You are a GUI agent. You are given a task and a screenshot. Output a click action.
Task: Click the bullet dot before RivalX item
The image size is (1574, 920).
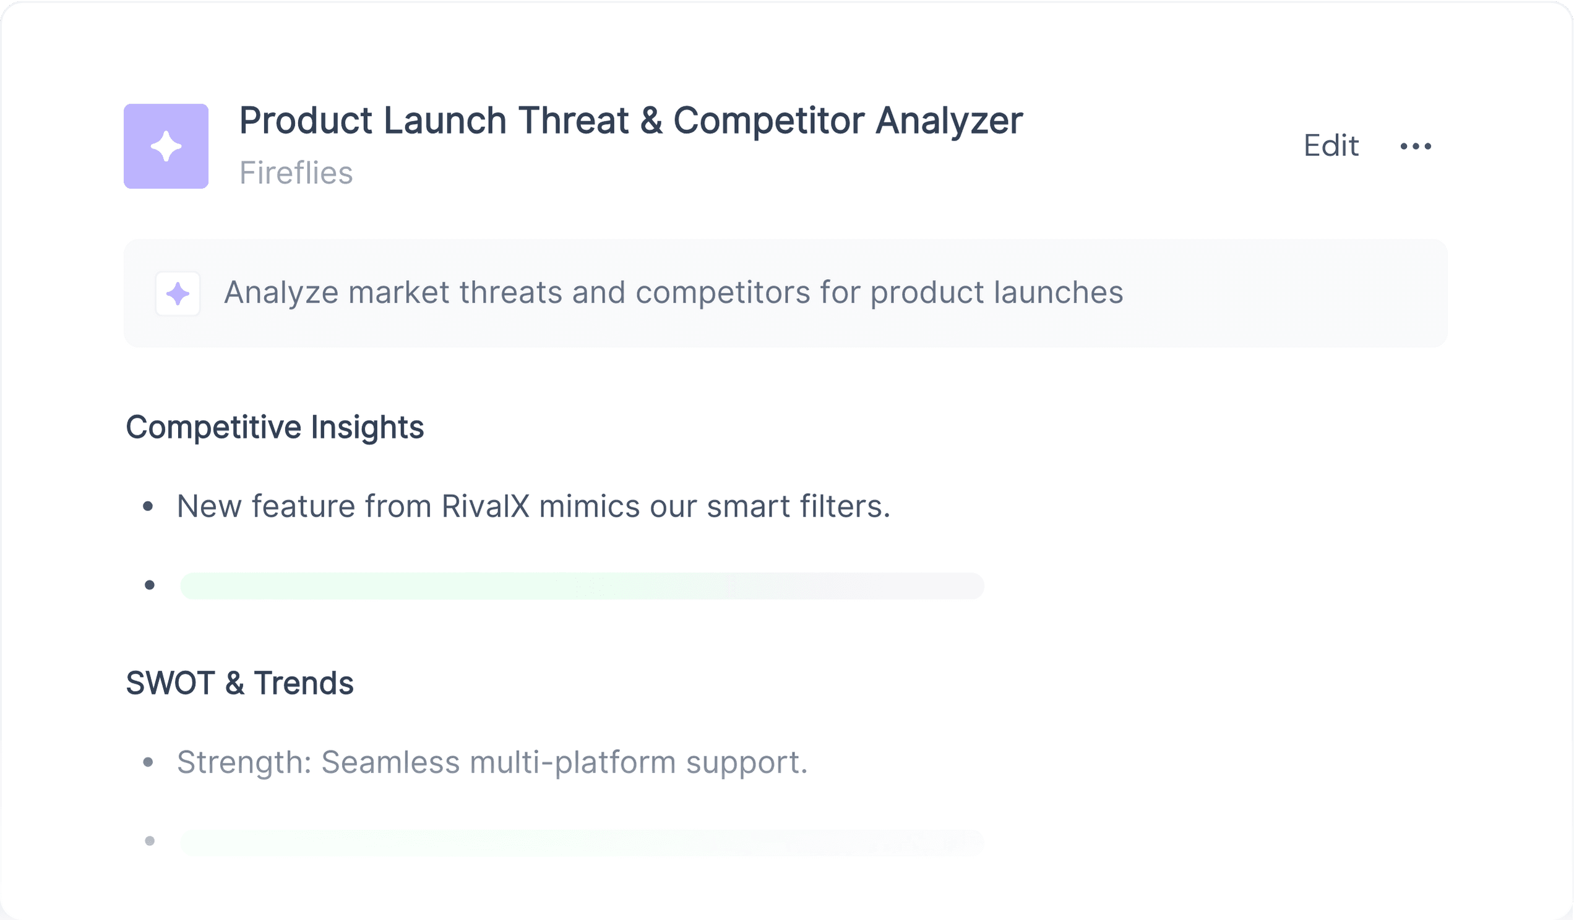(x=148, y=507)
